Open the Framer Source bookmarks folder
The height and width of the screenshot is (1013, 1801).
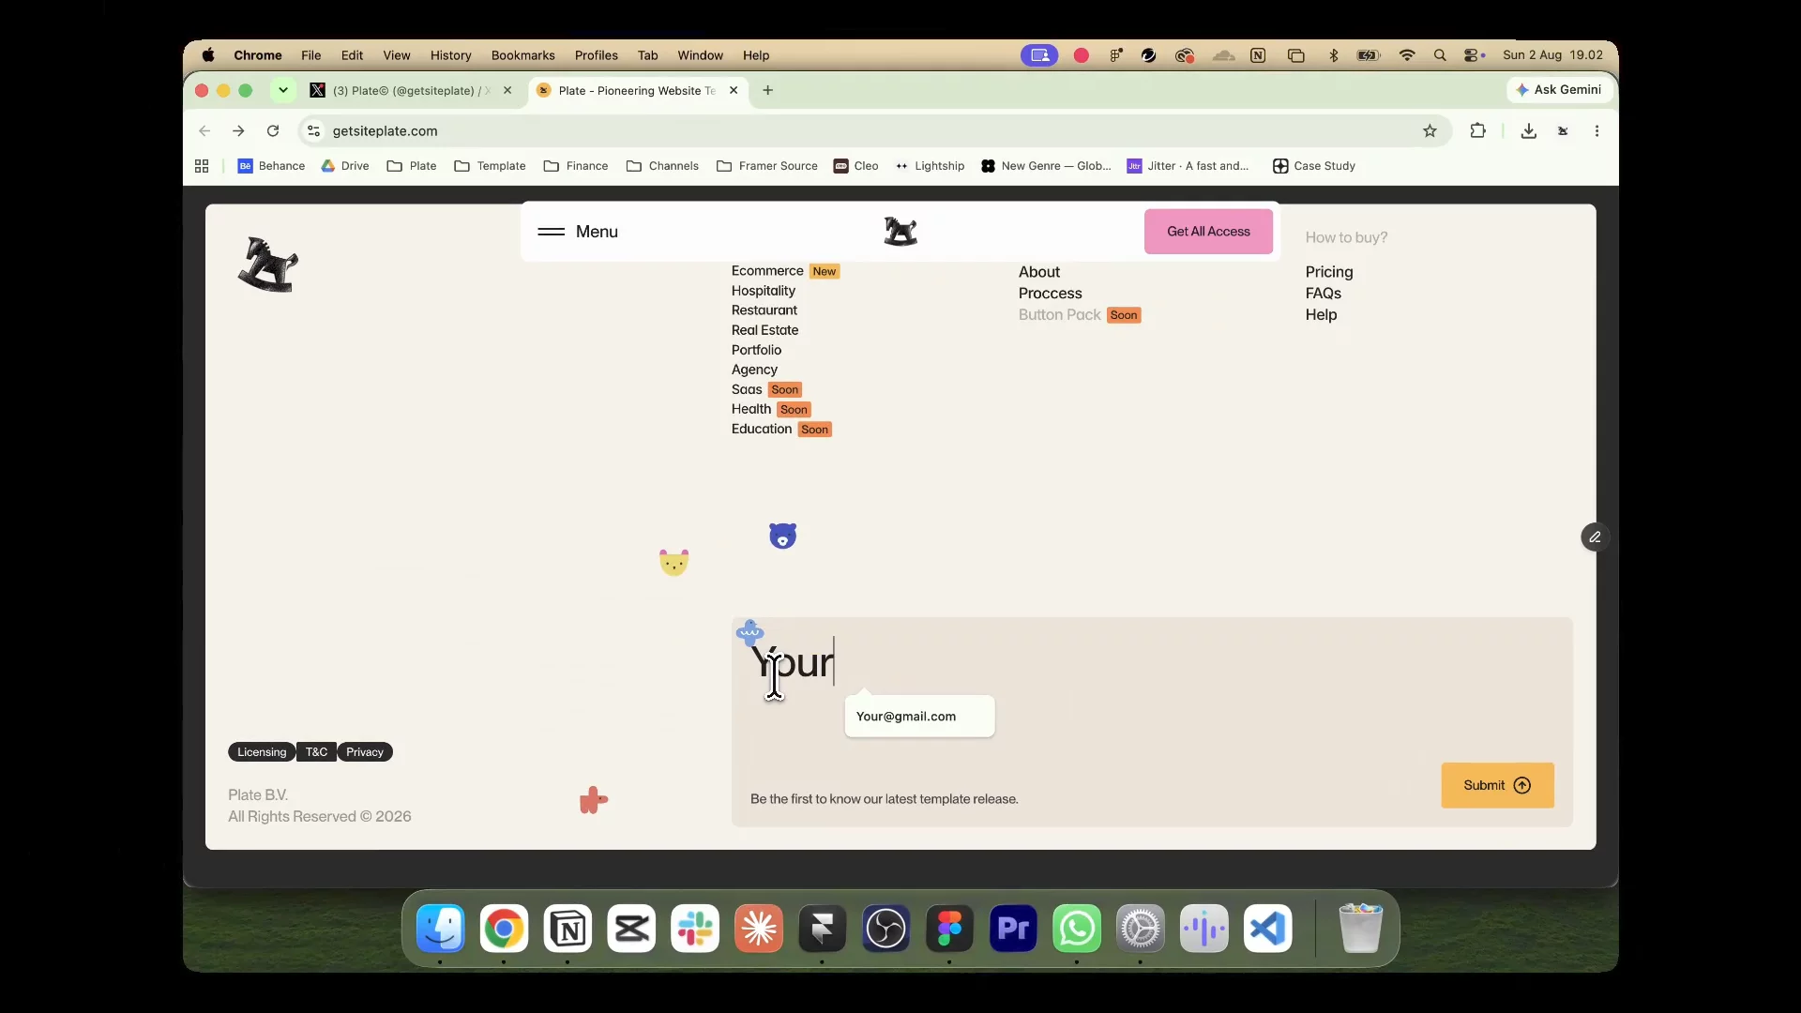point(767,166)
